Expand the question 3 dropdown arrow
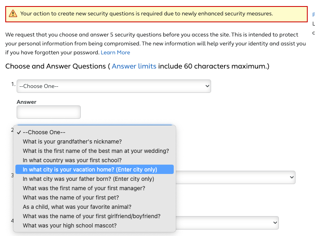Image resolution: width=315 pixels, height=236 pixels. pos(291,177)
